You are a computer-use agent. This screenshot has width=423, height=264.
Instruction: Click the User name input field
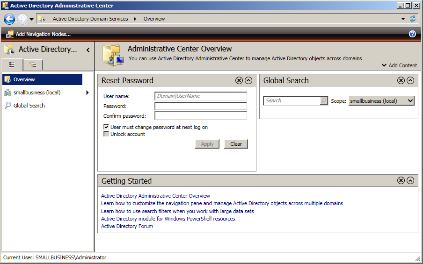(201, 96)
